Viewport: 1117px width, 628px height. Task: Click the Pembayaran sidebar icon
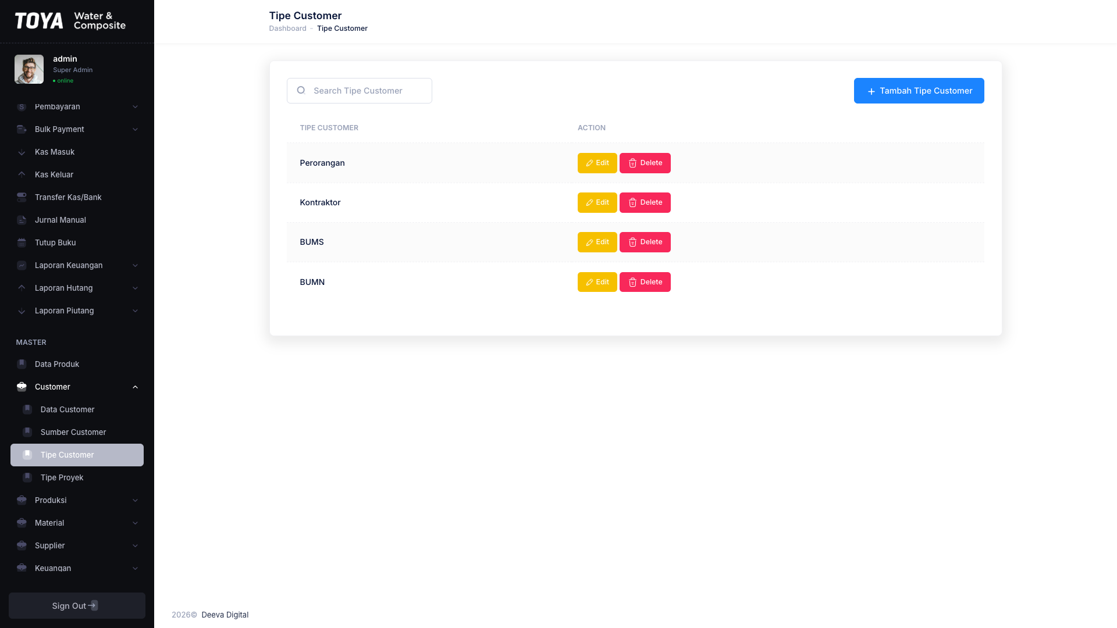[x=22, y=106]
